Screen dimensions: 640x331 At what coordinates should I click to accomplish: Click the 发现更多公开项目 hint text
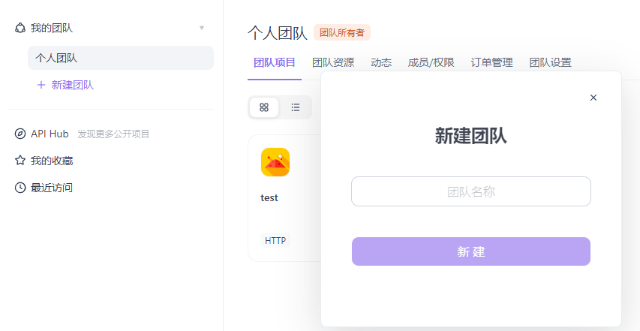(113, 134)
